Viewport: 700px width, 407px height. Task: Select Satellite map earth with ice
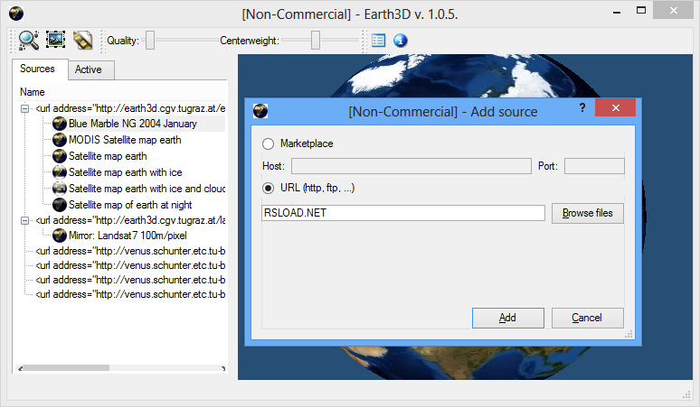tap(126, 172)
